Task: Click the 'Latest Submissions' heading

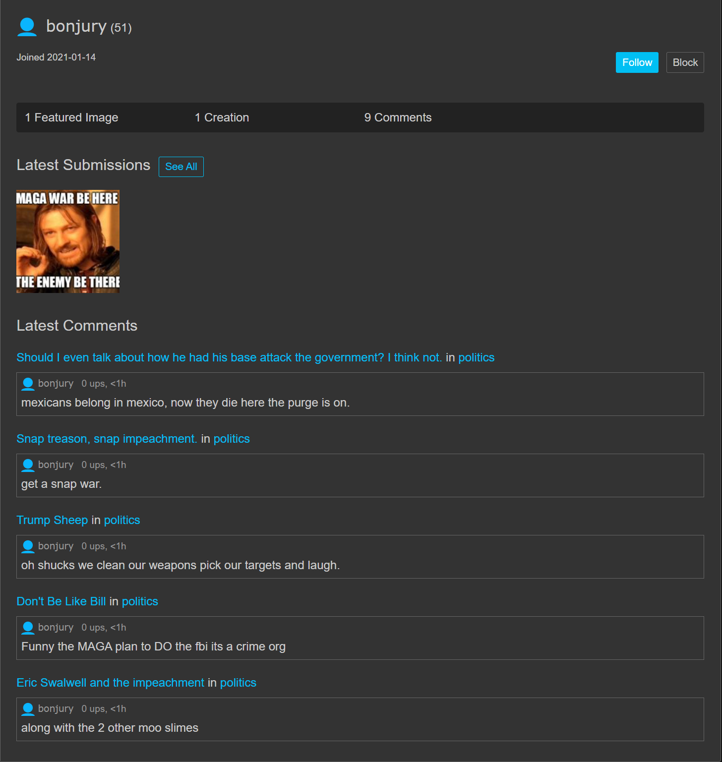Action: point(83,165)
